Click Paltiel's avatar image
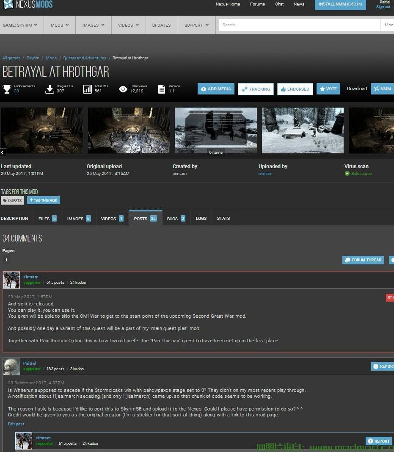The width and height of the screenshot is (394, 452). pos(11,366)
